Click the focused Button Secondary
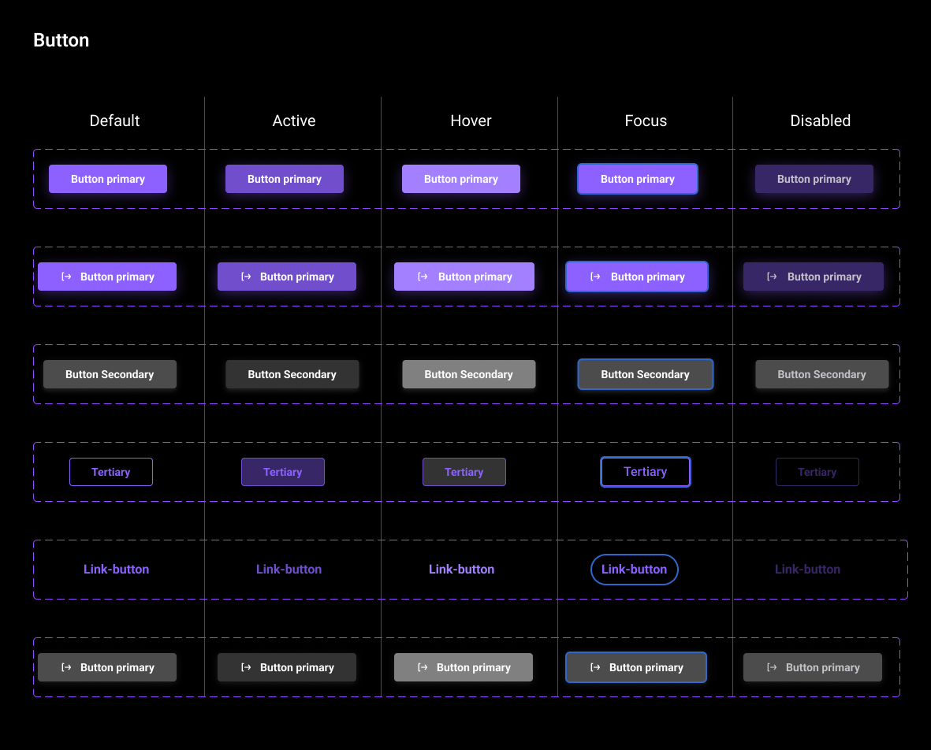 pyautogui.click(x=645, y=374)
